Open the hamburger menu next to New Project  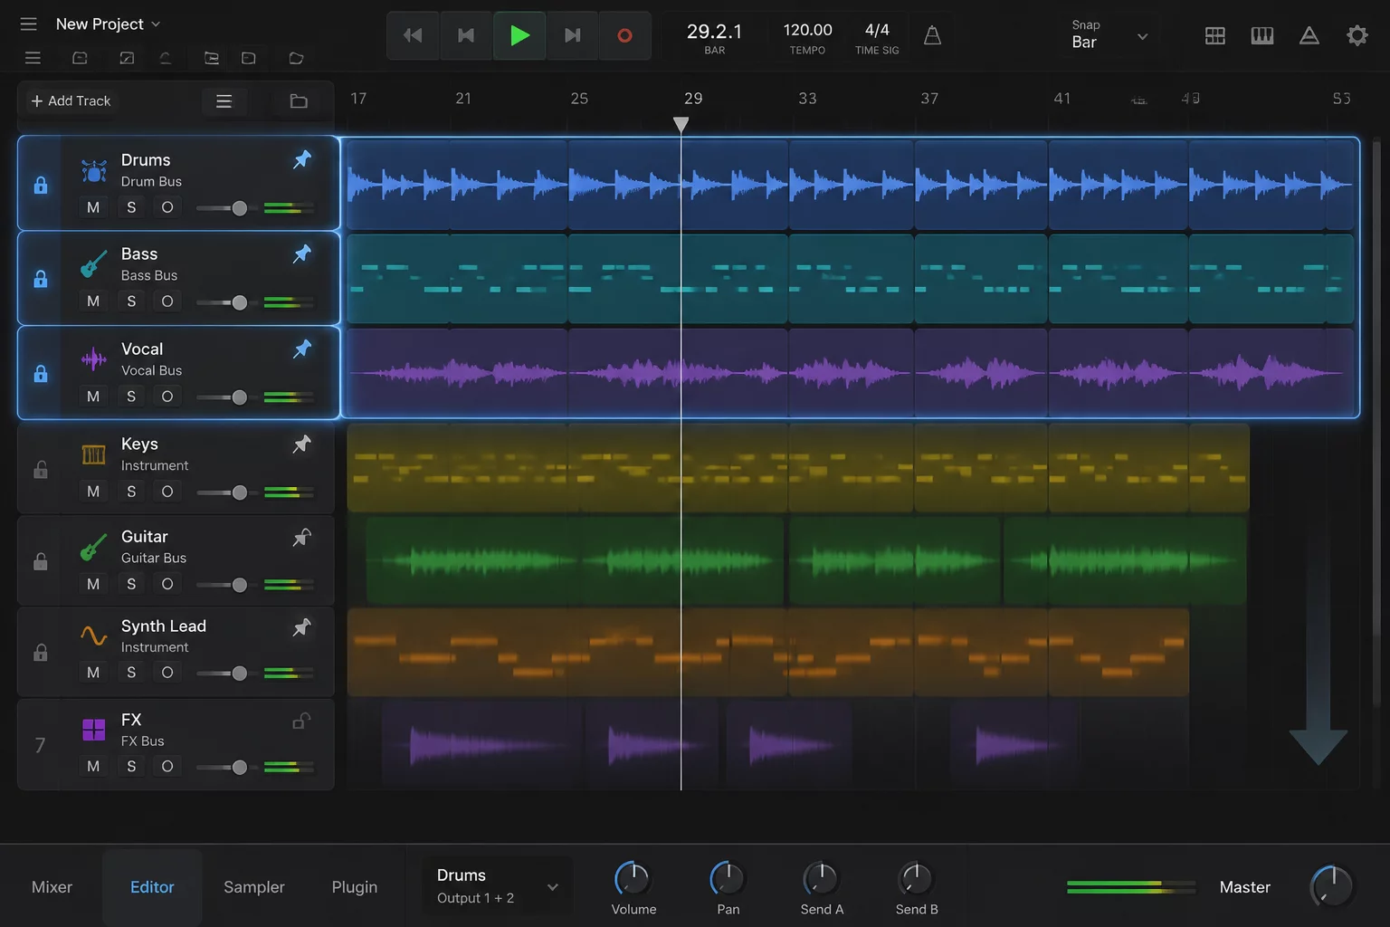[x=29, y=24]
